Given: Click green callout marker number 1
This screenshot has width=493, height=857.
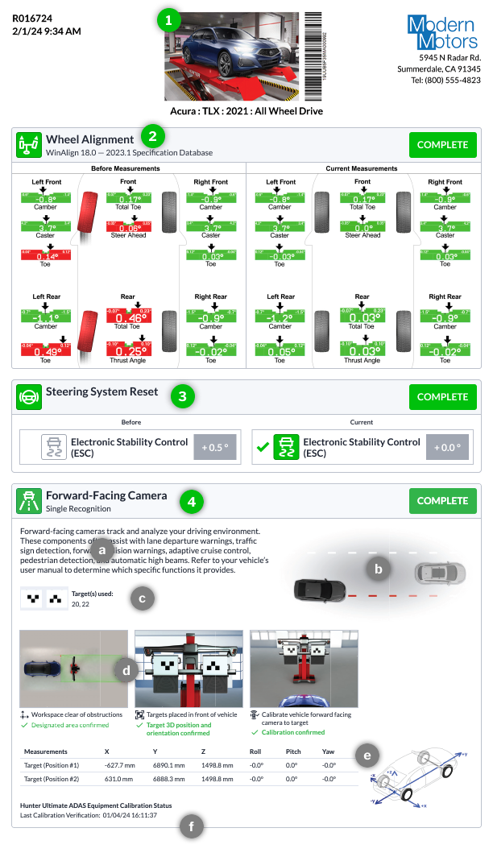Looking at the screenshot, I should coord(168,21).
